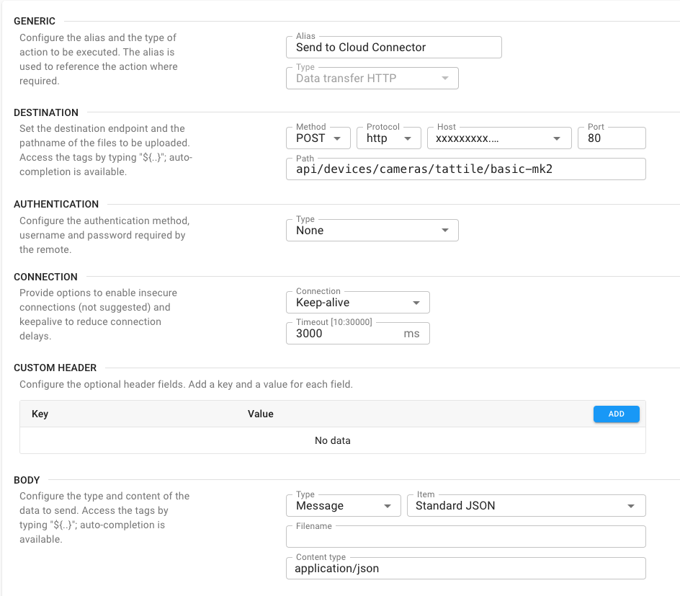Open the Authentication Type dropdown set to None
Image resolution: width=680 pixels, height=596 pixels.
[372, 231]
